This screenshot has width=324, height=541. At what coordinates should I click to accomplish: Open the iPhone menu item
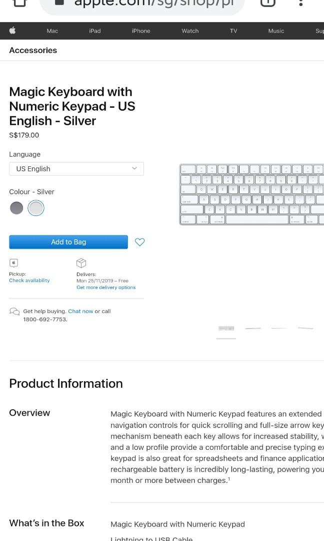[141, 31]
